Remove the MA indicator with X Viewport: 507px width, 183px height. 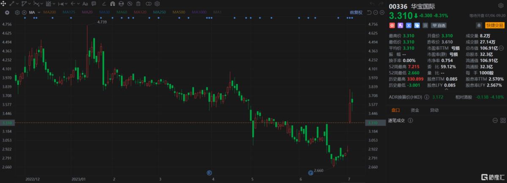point(24,13)
